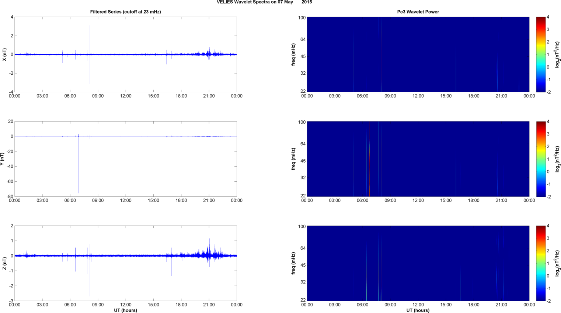The image size is (561, 313).
Task: Click the main title 'VELIES Wavelet Spectra on 07 May'
Action: (x=255, y=2)
